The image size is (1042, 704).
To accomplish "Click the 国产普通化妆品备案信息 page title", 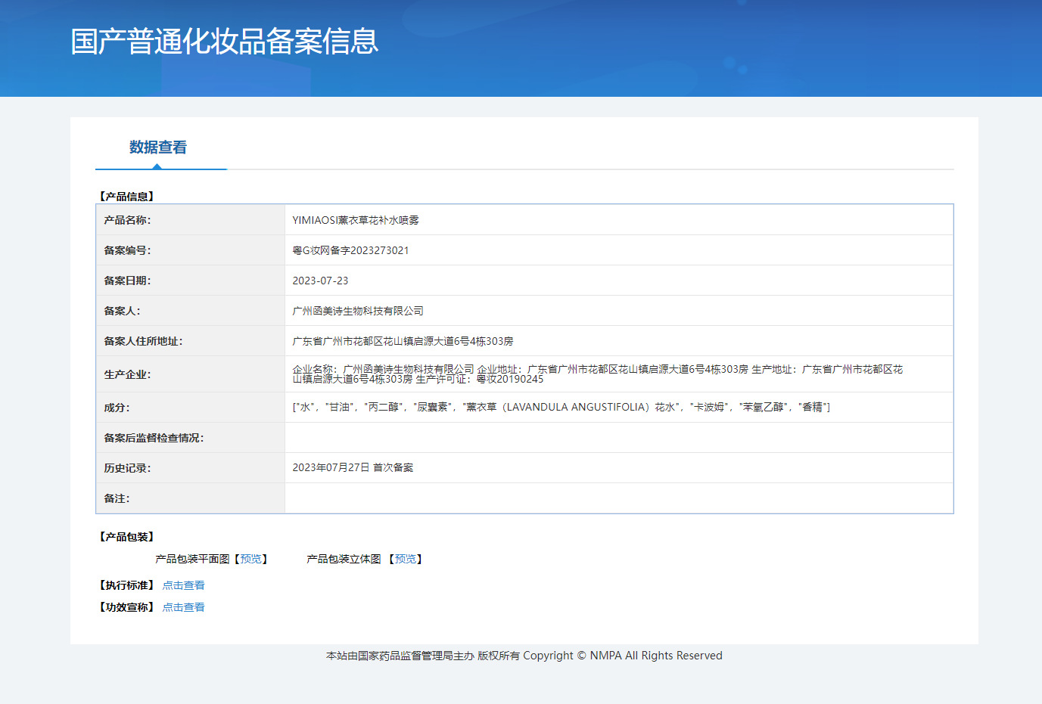I will click(225, 42).
